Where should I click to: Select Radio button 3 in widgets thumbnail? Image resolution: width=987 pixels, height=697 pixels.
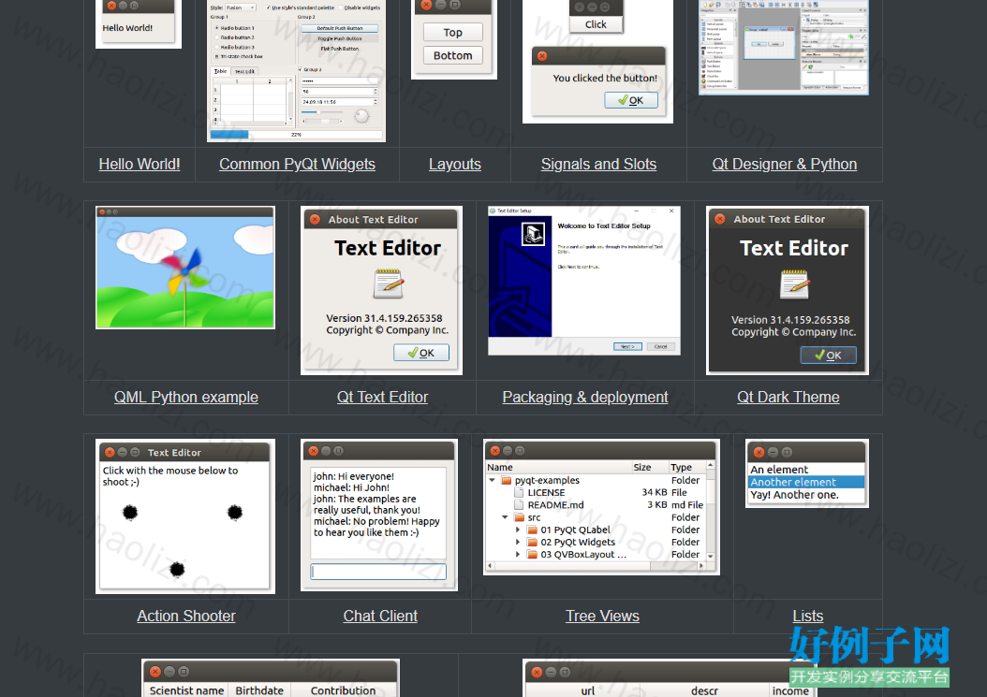[x=235, y=47]
